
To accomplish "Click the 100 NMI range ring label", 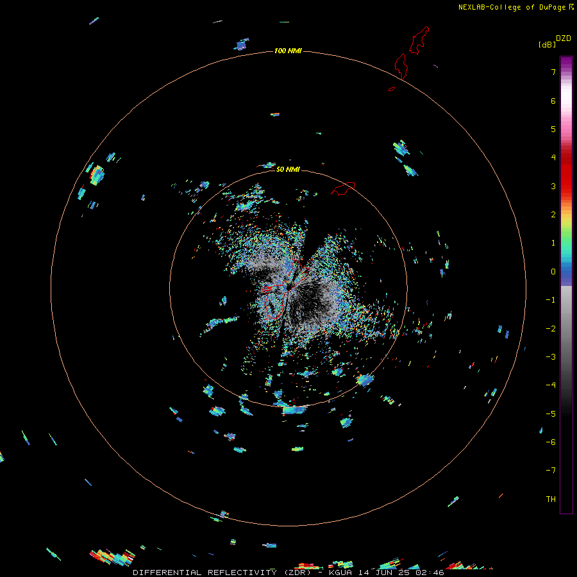I will (x=288, y=51).
